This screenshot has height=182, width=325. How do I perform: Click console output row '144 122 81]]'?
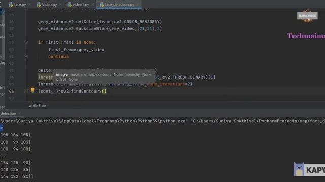pyautogui.click(x=17, y=176)
